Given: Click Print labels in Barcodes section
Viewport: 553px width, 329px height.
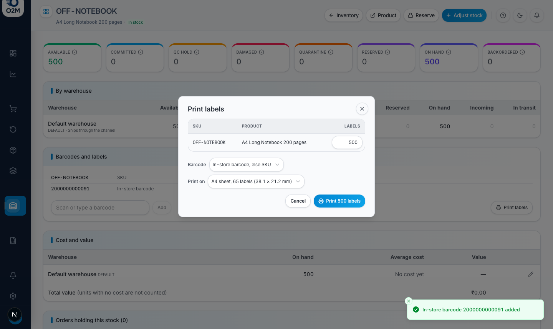Looking at the screenshot, I should [x=512, y=208].
